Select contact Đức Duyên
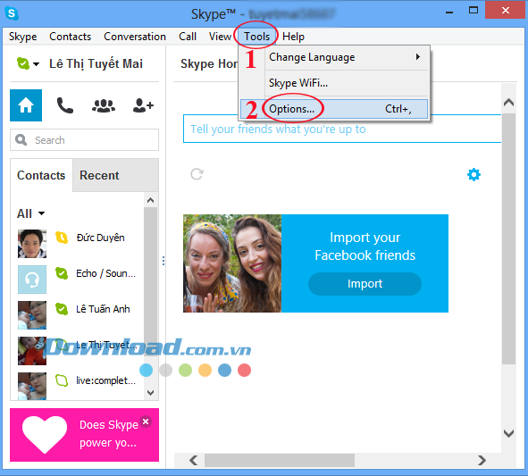The image size is (528, 476). point(100,238)
